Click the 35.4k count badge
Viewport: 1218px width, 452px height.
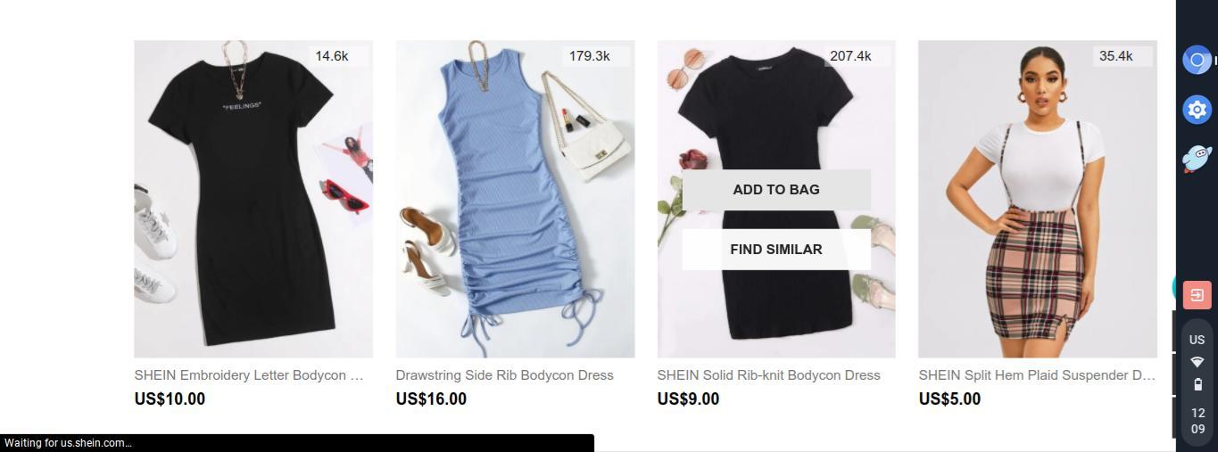tap(1116, 56)
